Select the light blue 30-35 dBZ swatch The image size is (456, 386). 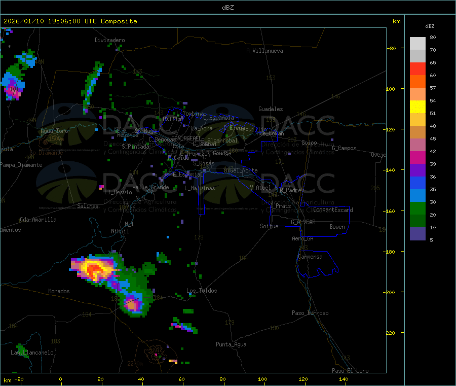[417, 196]
